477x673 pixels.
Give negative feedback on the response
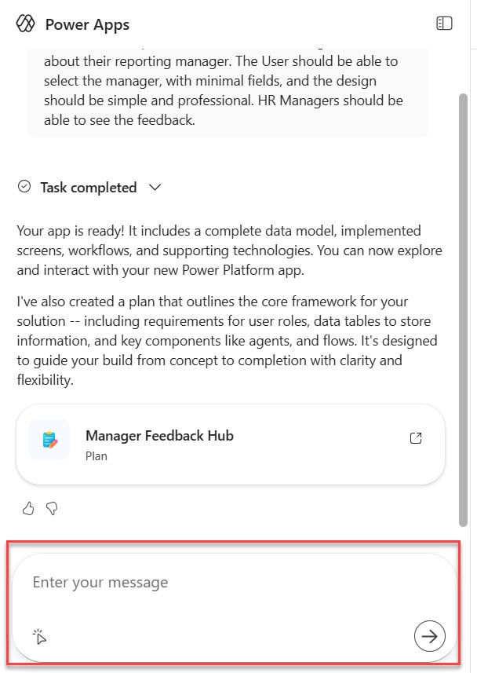(52, 509)
